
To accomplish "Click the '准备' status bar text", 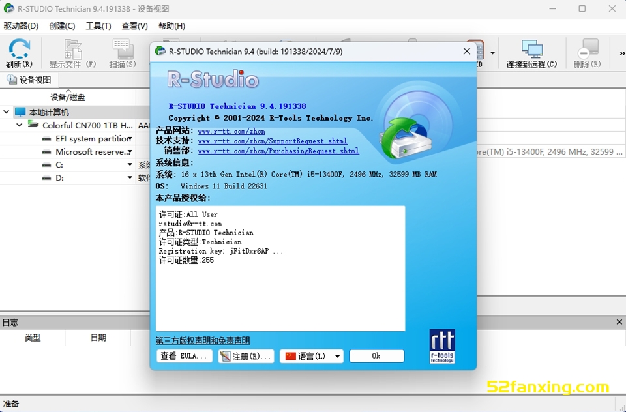I will (11, 404).
